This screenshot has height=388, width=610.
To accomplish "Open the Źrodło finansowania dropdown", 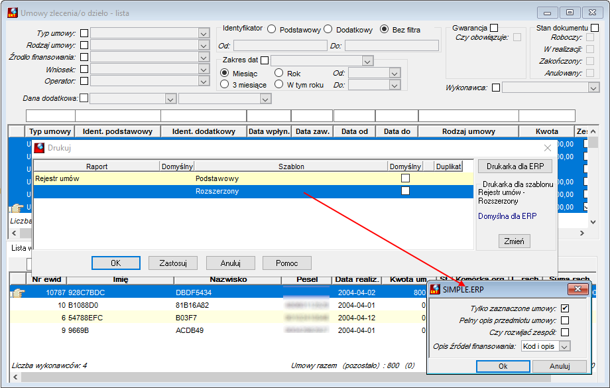I will (x=204, y=57).
